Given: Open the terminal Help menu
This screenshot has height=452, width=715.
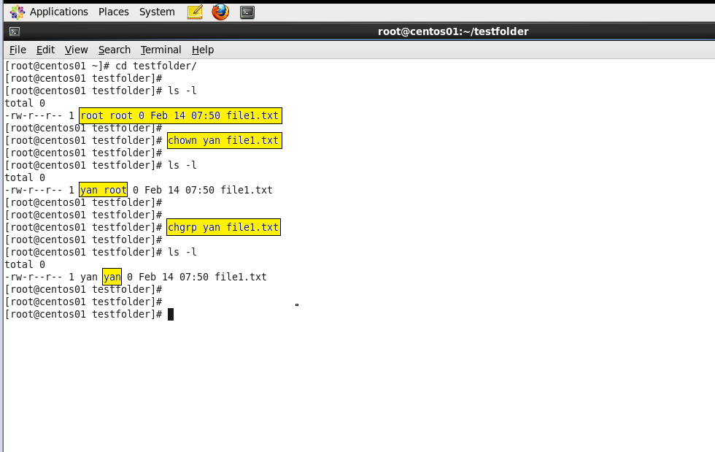Looking at the screenshot, I should pos(203,50).
